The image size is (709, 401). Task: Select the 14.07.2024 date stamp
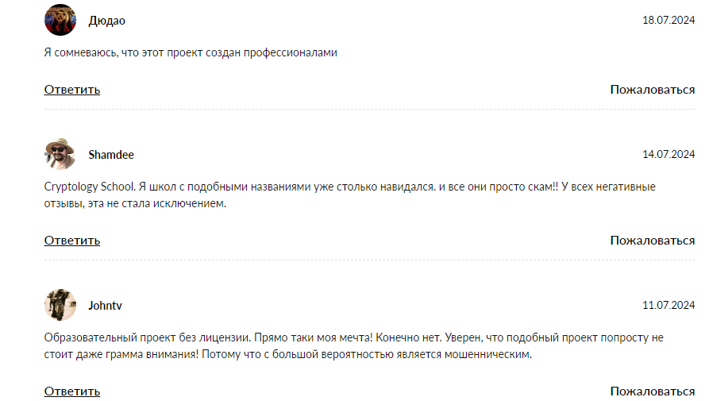pos(669,155)
